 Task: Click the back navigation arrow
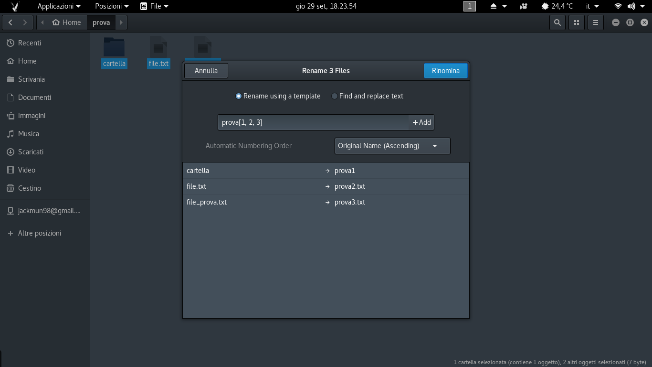(x=11, y=22)
